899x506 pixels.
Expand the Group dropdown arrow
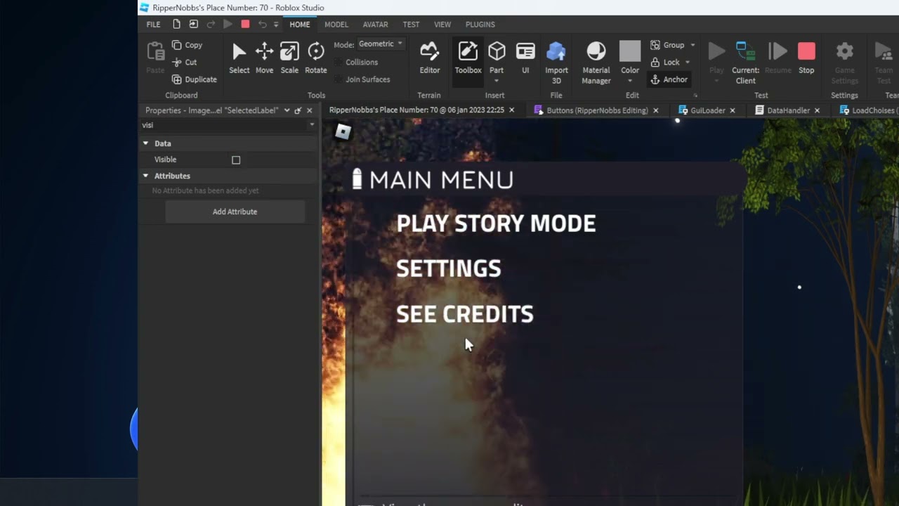point(693,45)
